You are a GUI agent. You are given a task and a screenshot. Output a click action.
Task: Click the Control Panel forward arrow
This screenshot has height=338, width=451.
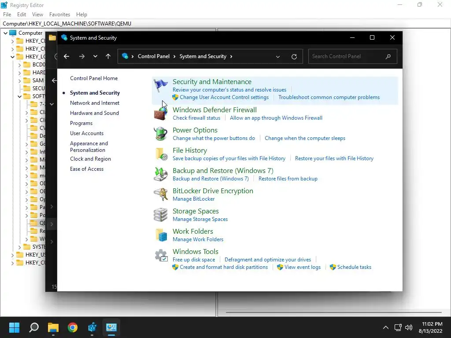point(81,56)
